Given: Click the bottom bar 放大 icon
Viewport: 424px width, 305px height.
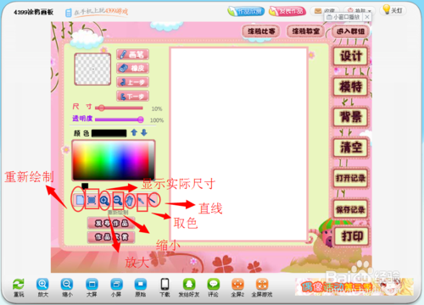Looking at the screenshot, I should [42, 284].
